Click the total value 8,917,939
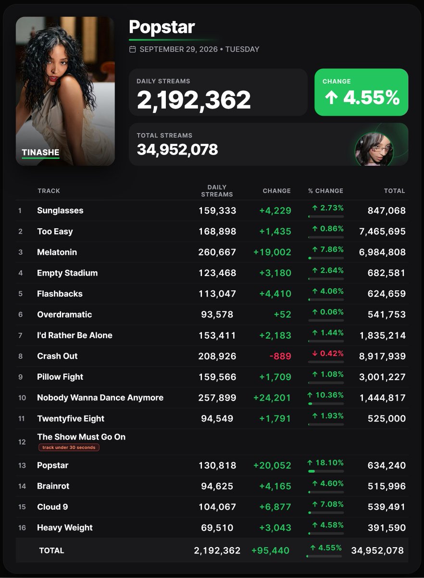 pos(383,356)
